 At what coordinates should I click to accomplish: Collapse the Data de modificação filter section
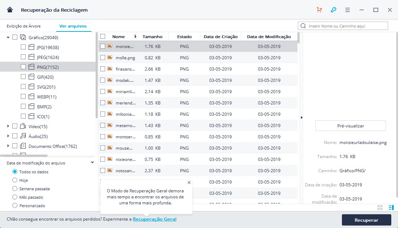pos(92,163)
